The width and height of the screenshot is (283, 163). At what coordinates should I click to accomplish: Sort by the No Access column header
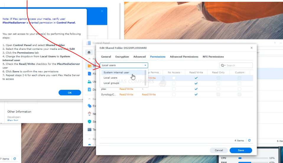174,72
